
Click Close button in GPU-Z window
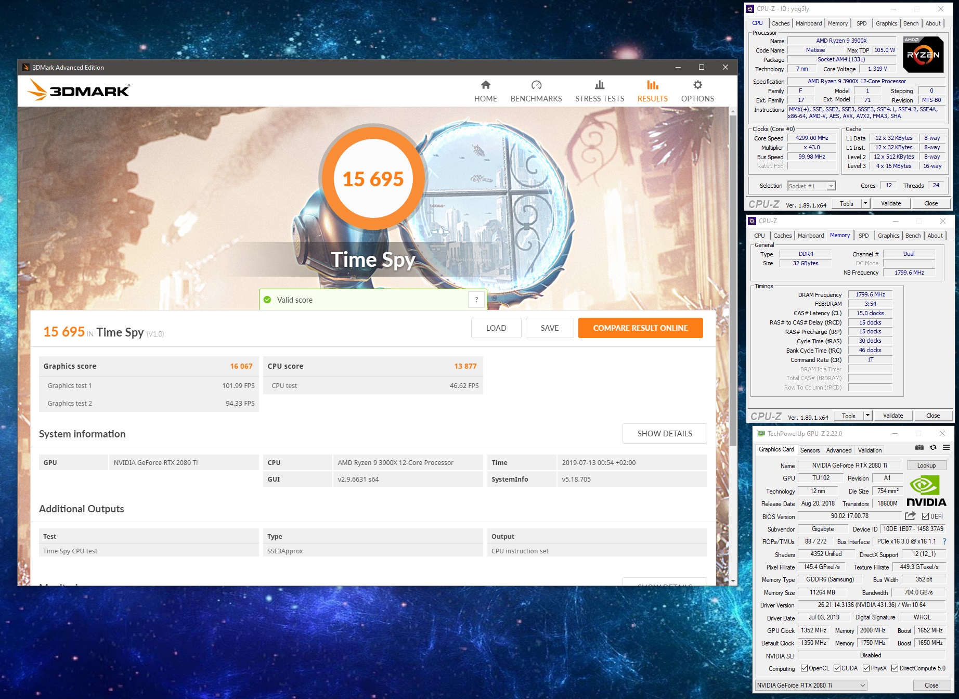coord(931,685)
